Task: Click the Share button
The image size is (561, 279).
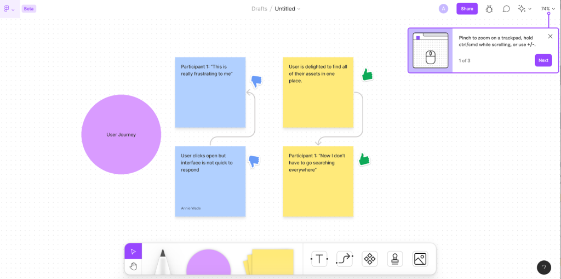Action: [467, 9]
